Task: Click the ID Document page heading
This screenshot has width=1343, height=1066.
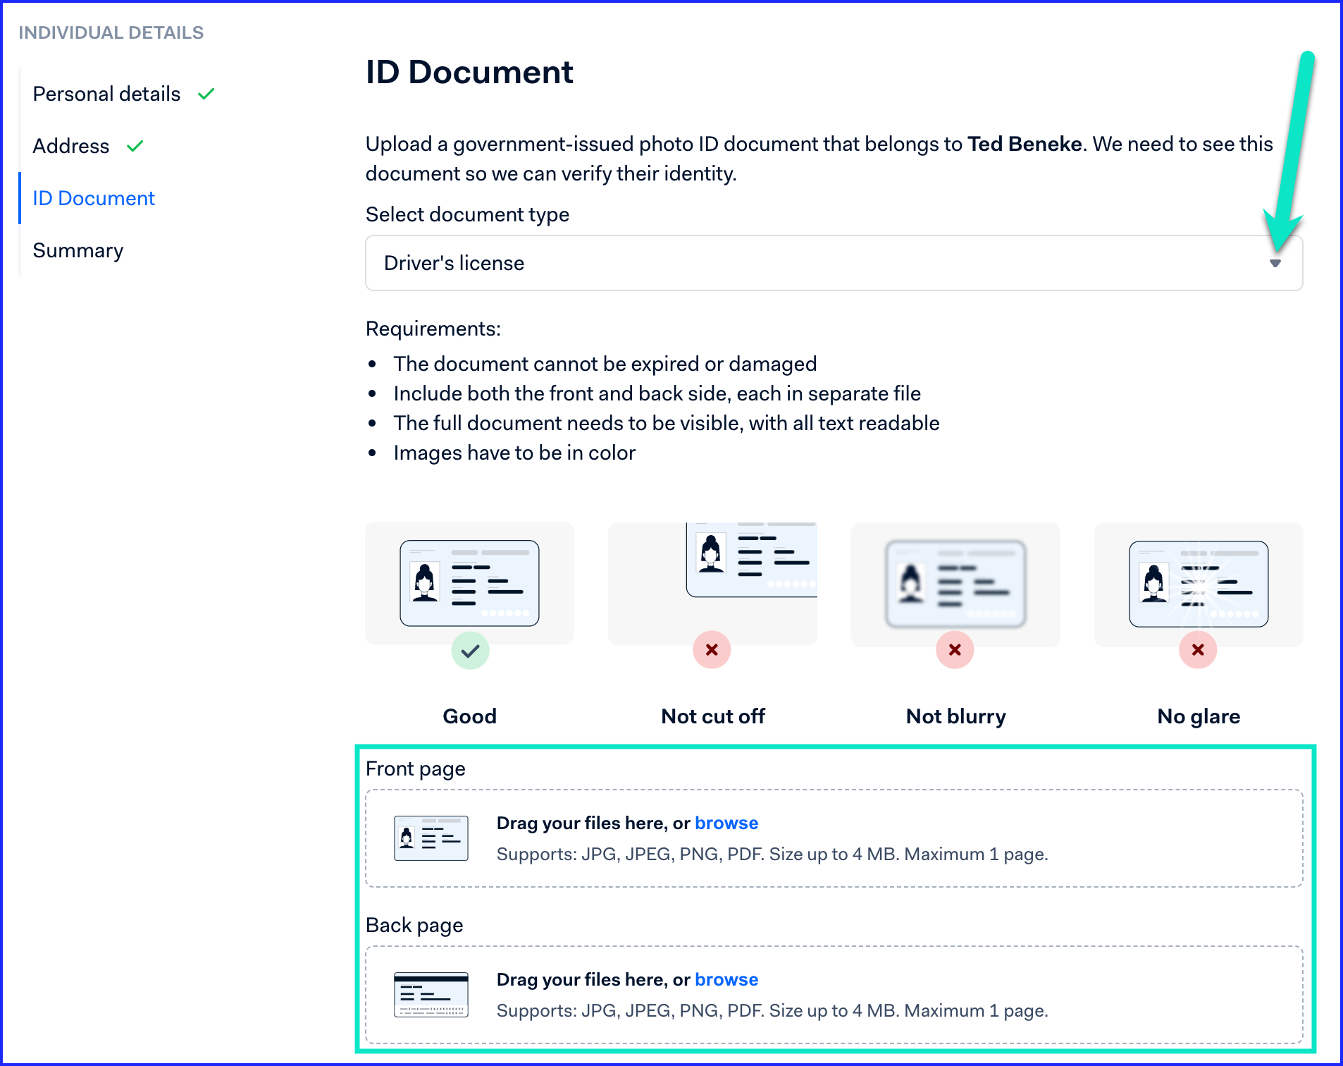Action: point(469,72)
